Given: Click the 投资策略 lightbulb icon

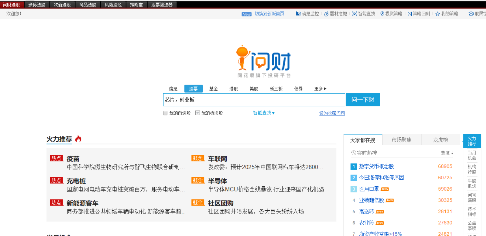Looking at the screenshot, I should (x=382, y=14).
